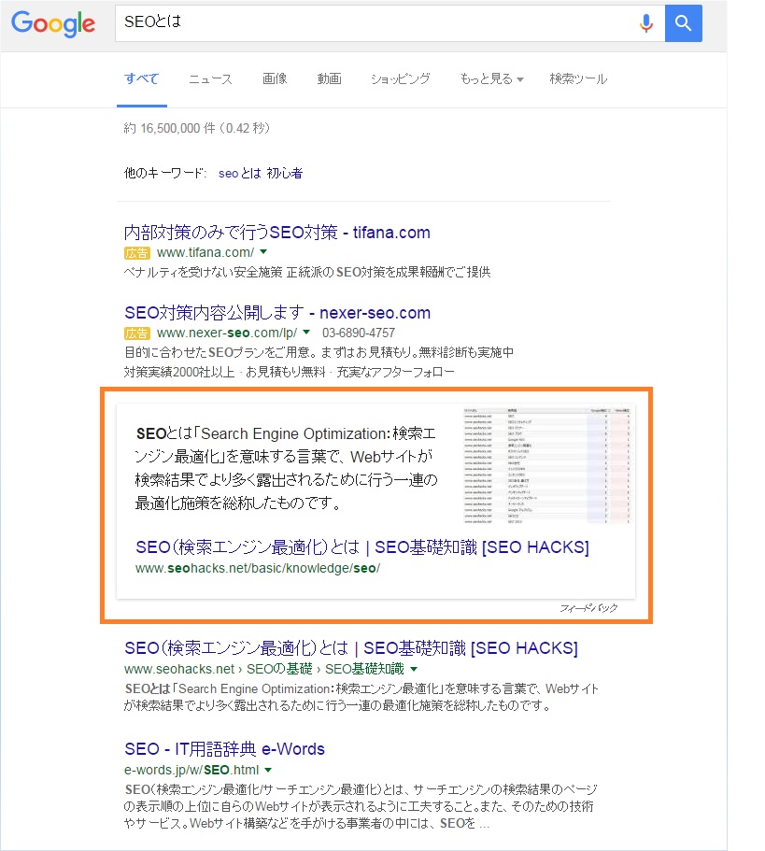Go to the 動画 tab
This screenshot has height=851, width=765.
[330, 78]
